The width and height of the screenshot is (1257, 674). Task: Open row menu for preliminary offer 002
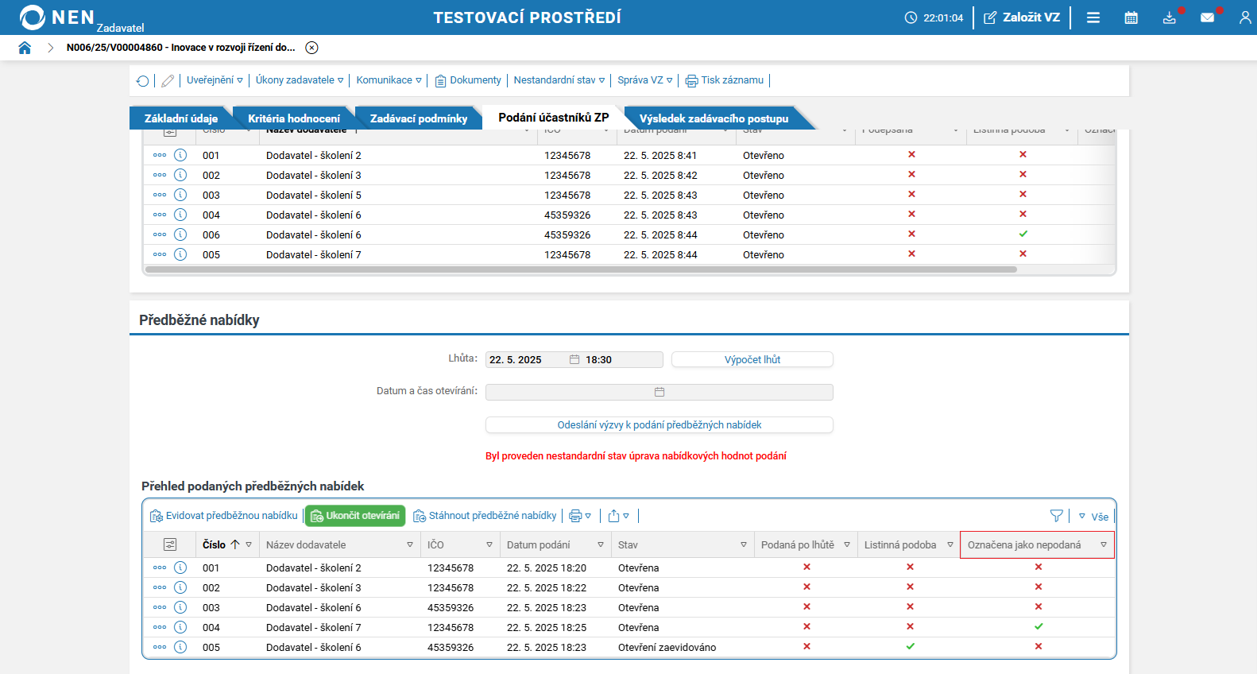pyautogui.click(x=160, y=587)
